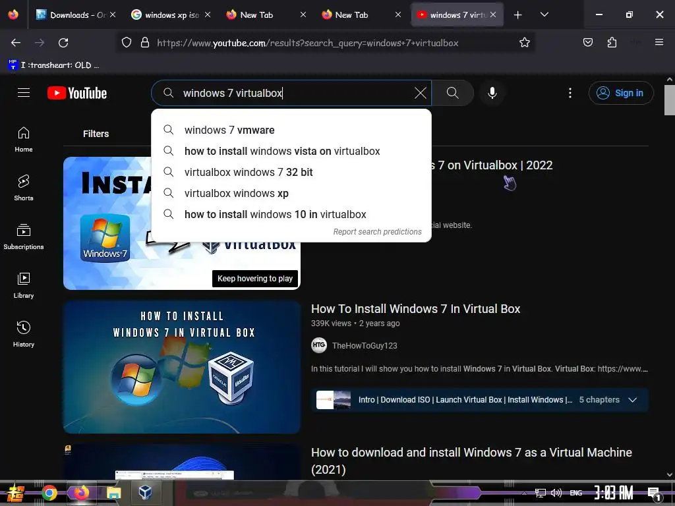Click the 3:03 AM taskbar clock
This screenshot has width=675, height=506.
[614, 493]
